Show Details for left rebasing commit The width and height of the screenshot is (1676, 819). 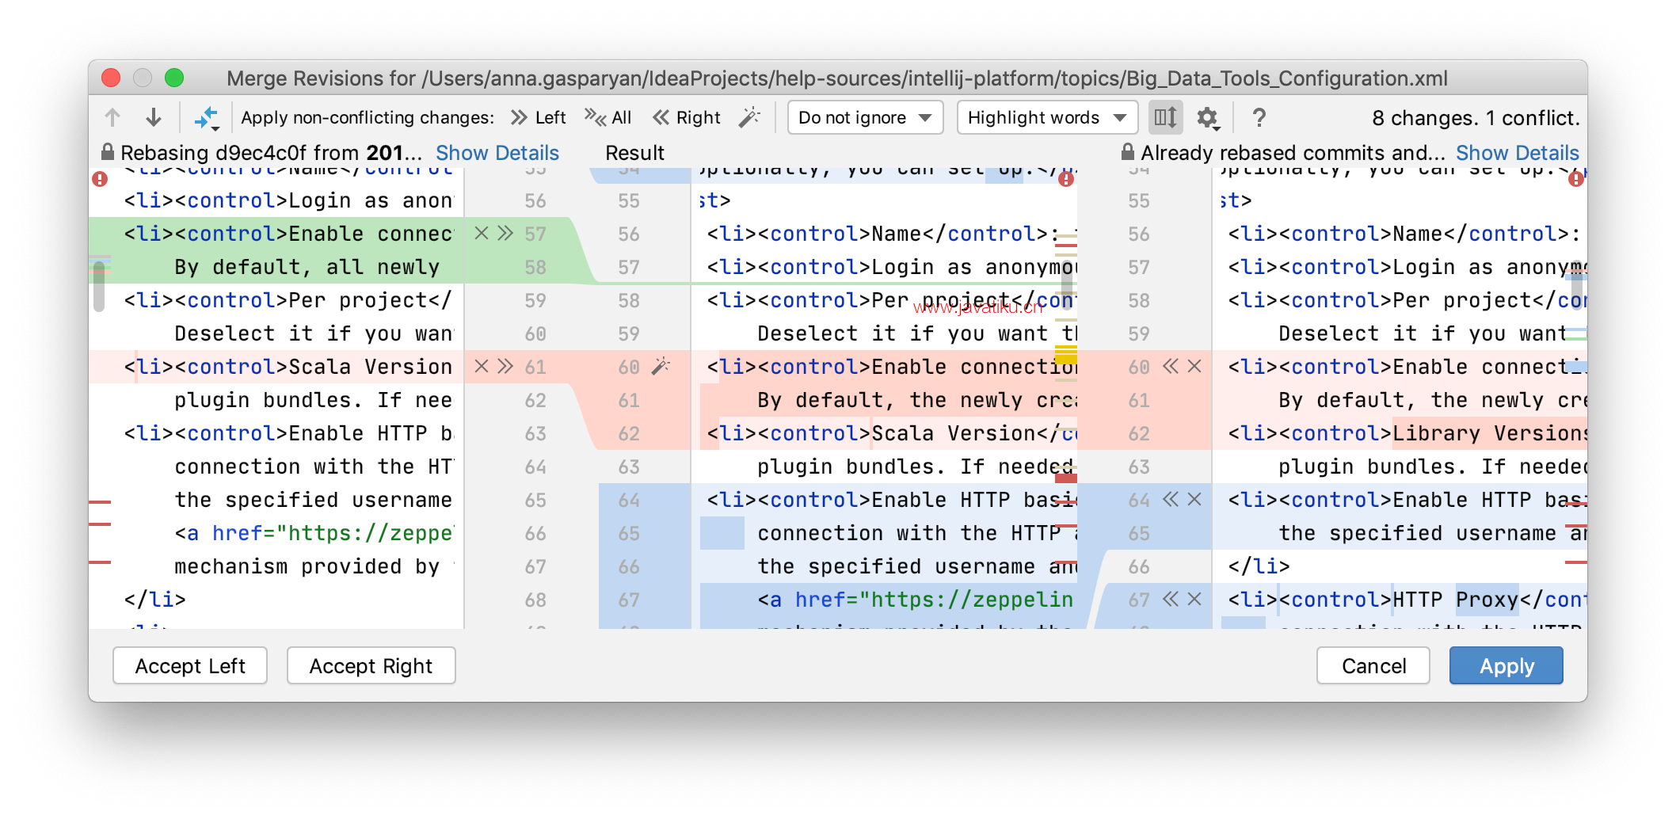[497, 153]
